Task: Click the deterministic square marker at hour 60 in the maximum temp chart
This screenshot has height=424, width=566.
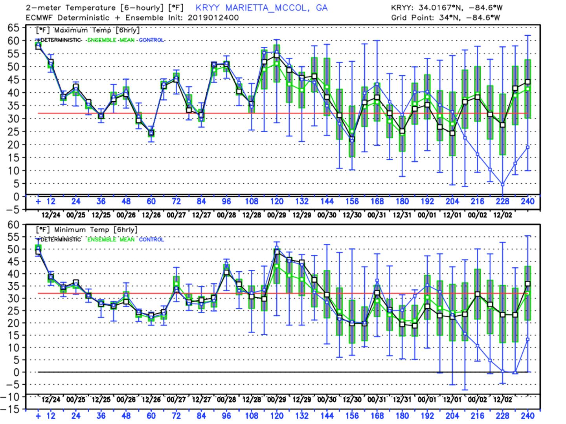Action: [x=151, y=133]
